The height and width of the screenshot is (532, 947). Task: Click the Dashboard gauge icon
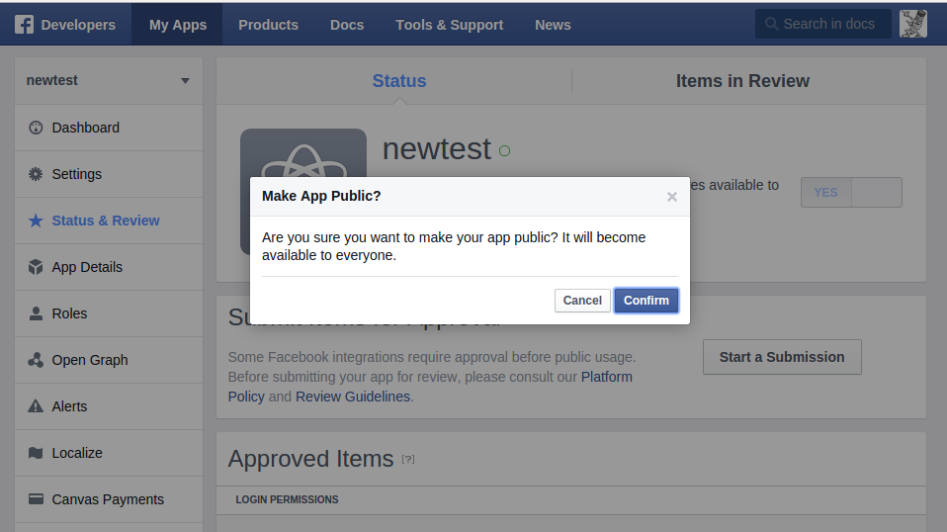(x=36, y=128)
